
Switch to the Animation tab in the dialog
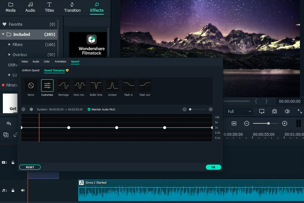[x=60, y=62]
